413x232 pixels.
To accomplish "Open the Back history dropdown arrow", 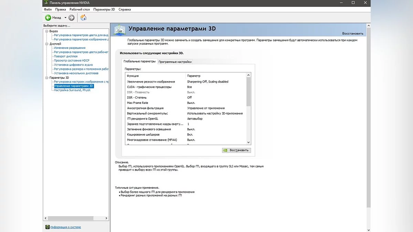I will point(65,18).
